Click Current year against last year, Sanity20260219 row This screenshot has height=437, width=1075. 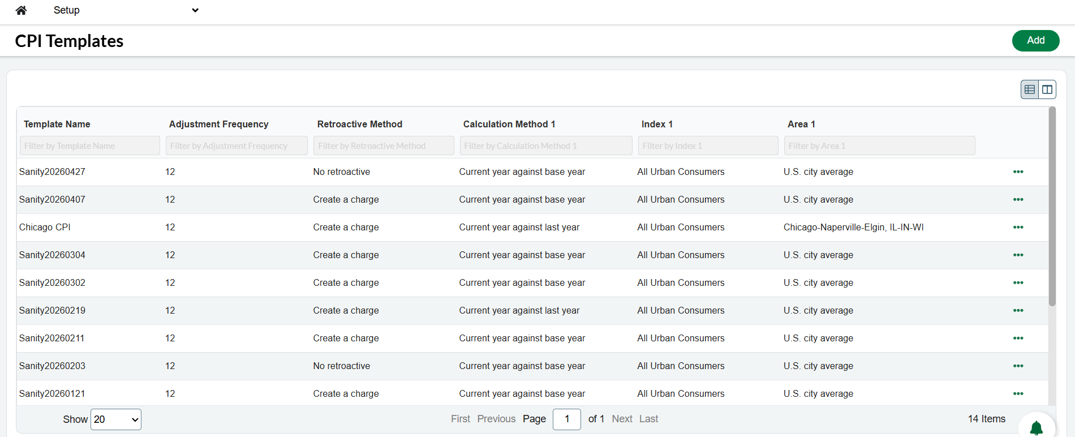(519, 311)
